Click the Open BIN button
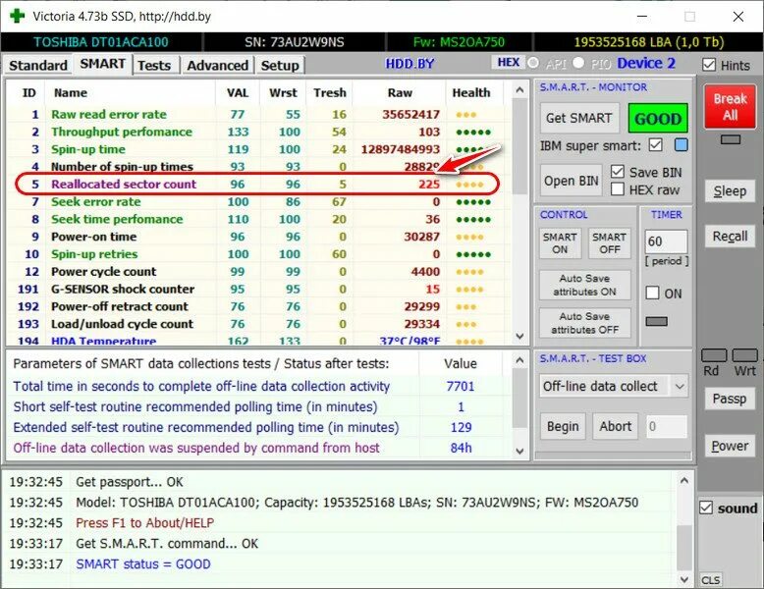764x589 pixels. [572, 181]
